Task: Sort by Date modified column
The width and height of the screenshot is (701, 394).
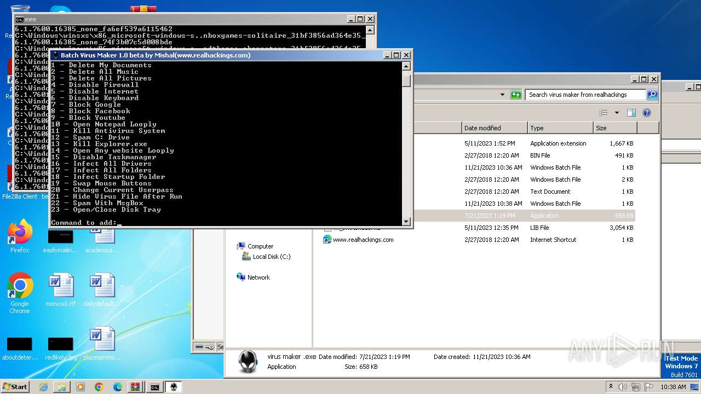Action: (x=495, y=128)
